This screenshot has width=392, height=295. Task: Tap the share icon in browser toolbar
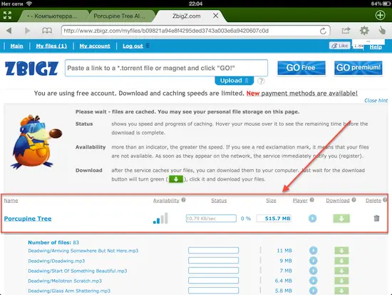click(346, 30)
